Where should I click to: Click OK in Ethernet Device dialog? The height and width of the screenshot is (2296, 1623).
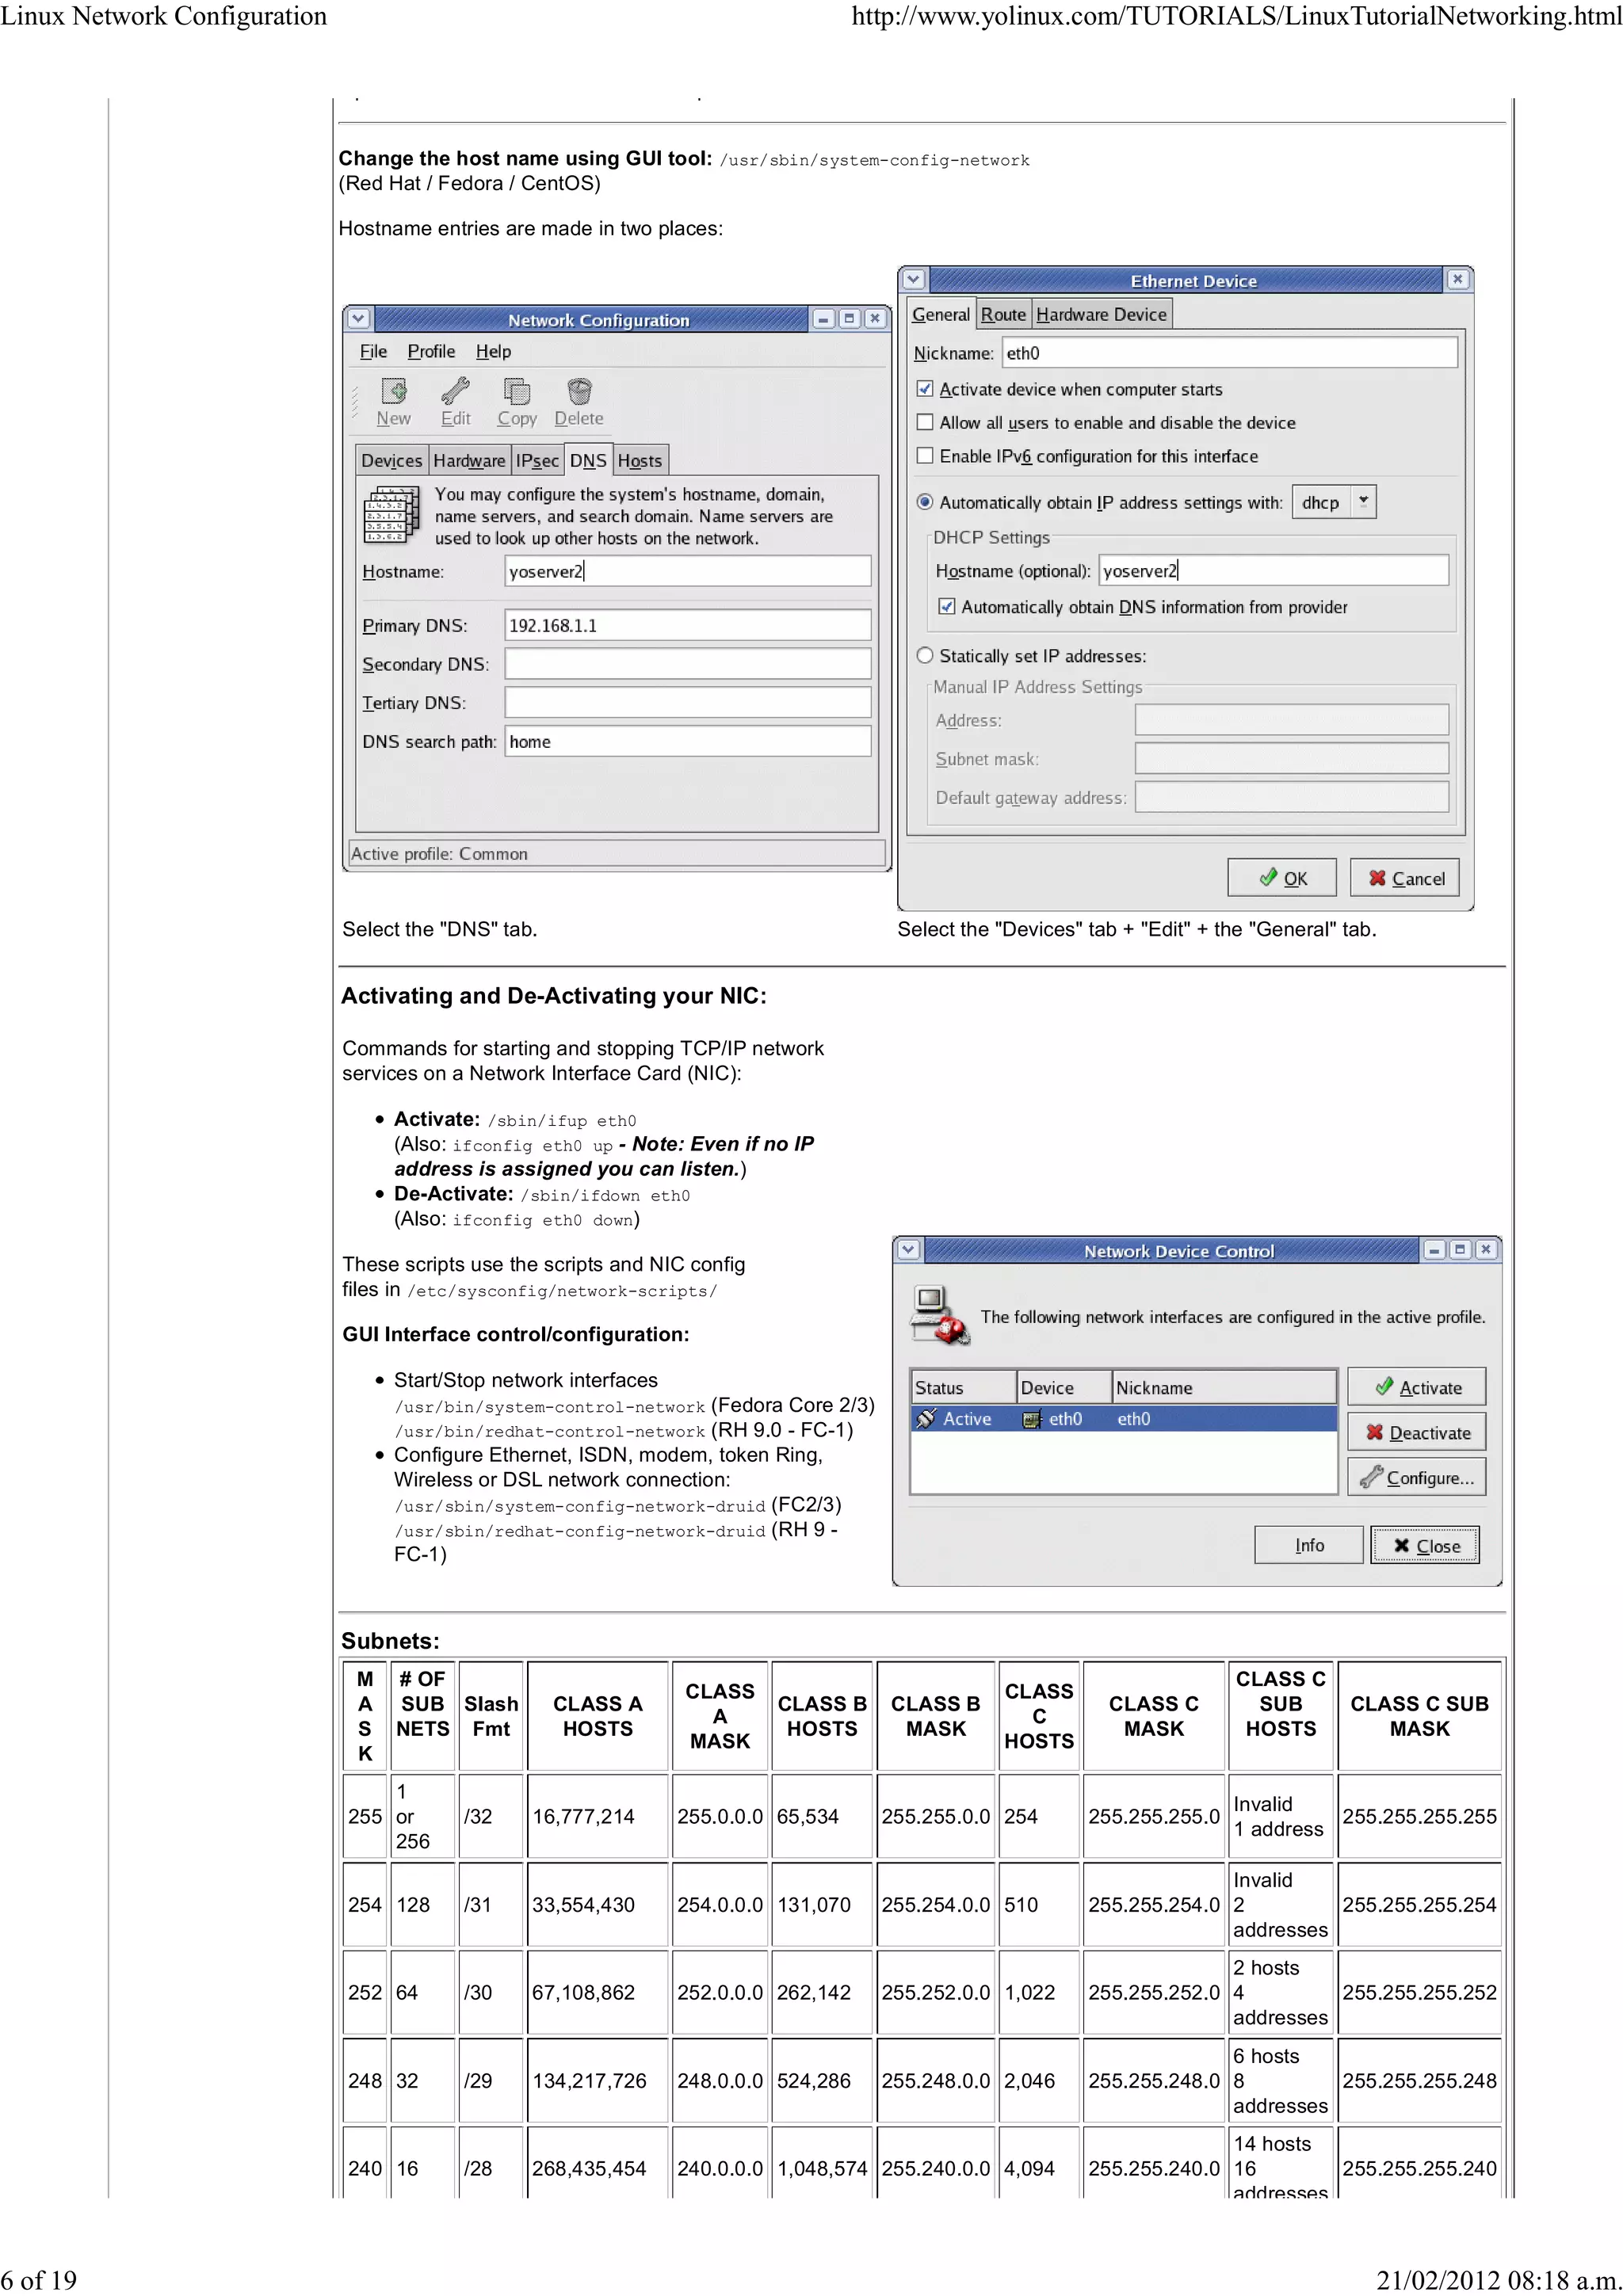[1282, 878]
